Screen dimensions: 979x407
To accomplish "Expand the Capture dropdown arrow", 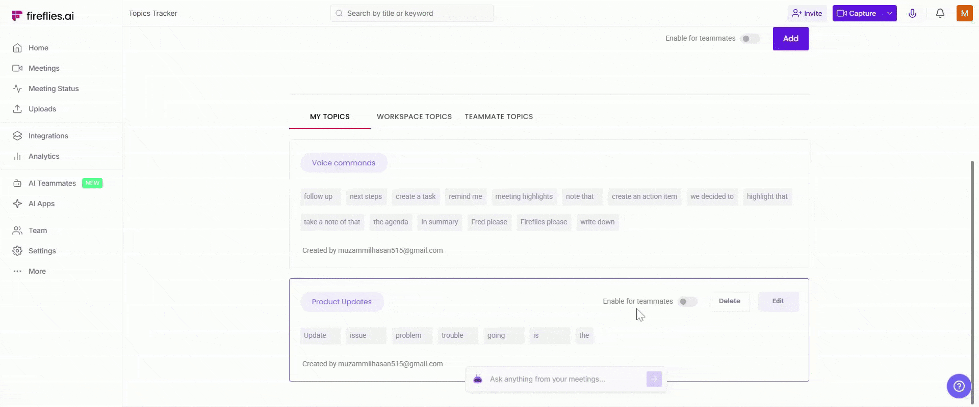I will click(889, 13).
